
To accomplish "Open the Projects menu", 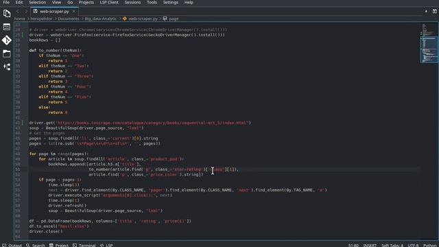I will pos(86,3).
